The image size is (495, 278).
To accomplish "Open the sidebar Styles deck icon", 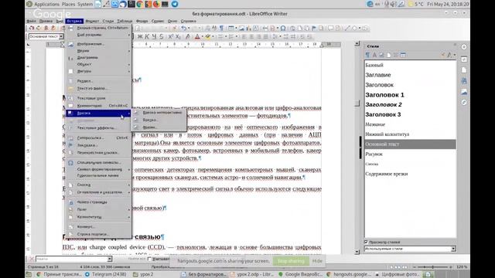I will (x=464, y=81).
